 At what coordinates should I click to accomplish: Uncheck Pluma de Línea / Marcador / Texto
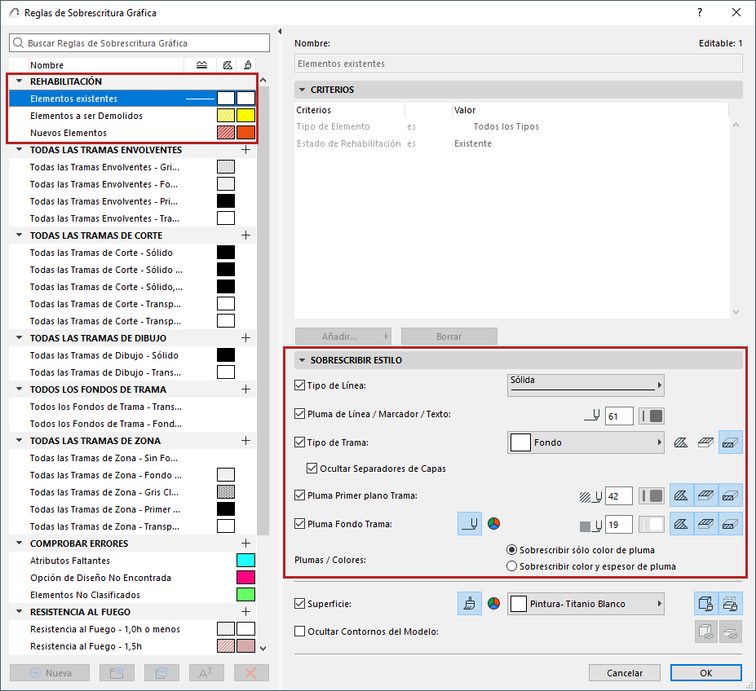[300, 414]
